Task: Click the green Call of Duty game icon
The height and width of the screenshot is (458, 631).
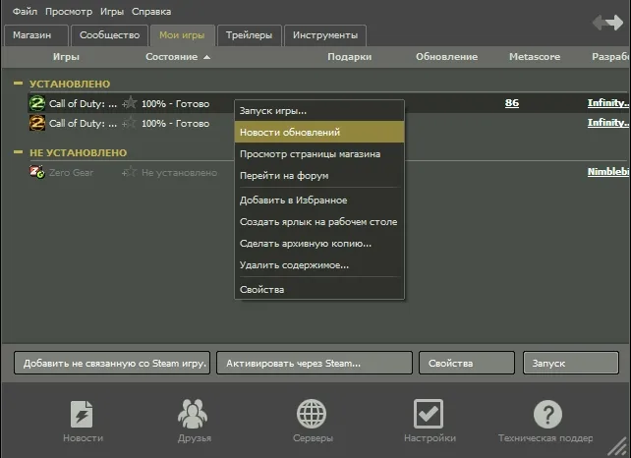Action: tap(37, 103)
